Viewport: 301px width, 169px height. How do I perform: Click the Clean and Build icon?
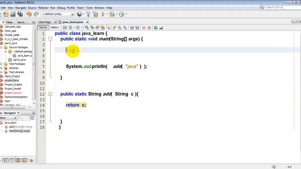pos(95,14)
